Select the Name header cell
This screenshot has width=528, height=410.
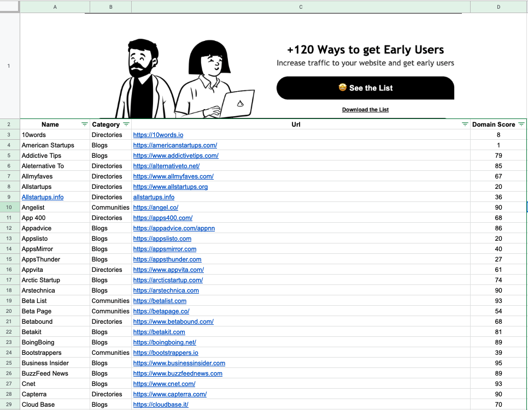55,124
